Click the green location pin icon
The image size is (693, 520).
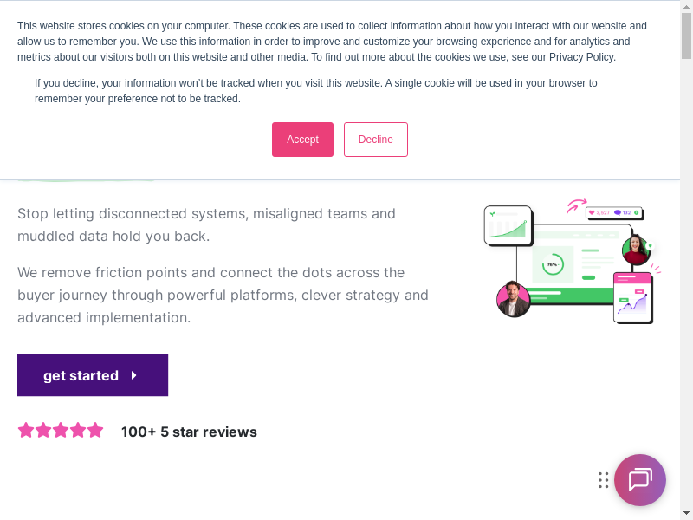650,246
